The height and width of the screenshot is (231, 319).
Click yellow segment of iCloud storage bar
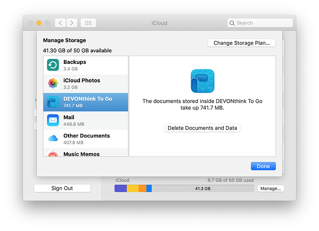click(133, 188)
